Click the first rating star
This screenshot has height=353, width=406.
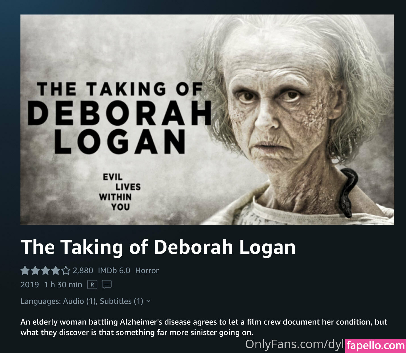point(25,271)
